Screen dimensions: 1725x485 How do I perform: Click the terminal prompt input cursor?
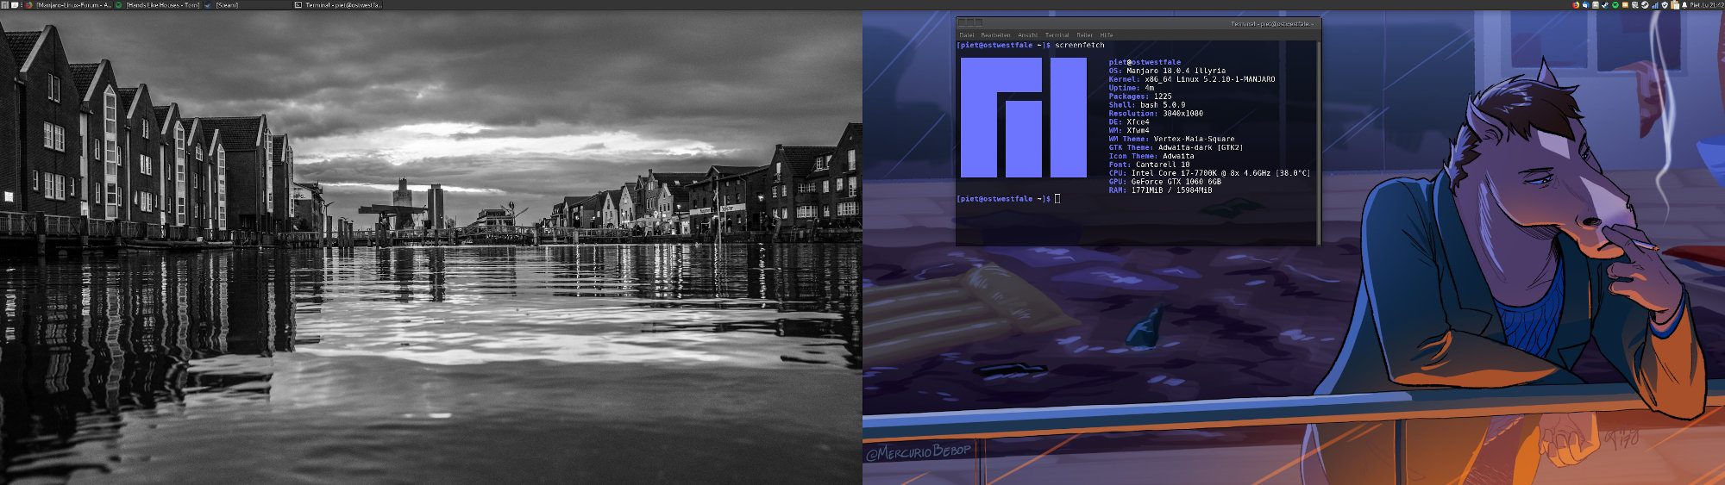(x=1057, y=199)
